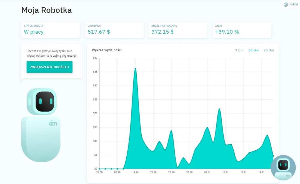Show the 90 Dni chart range
300x184 pixels.
[x=268, y=50]
